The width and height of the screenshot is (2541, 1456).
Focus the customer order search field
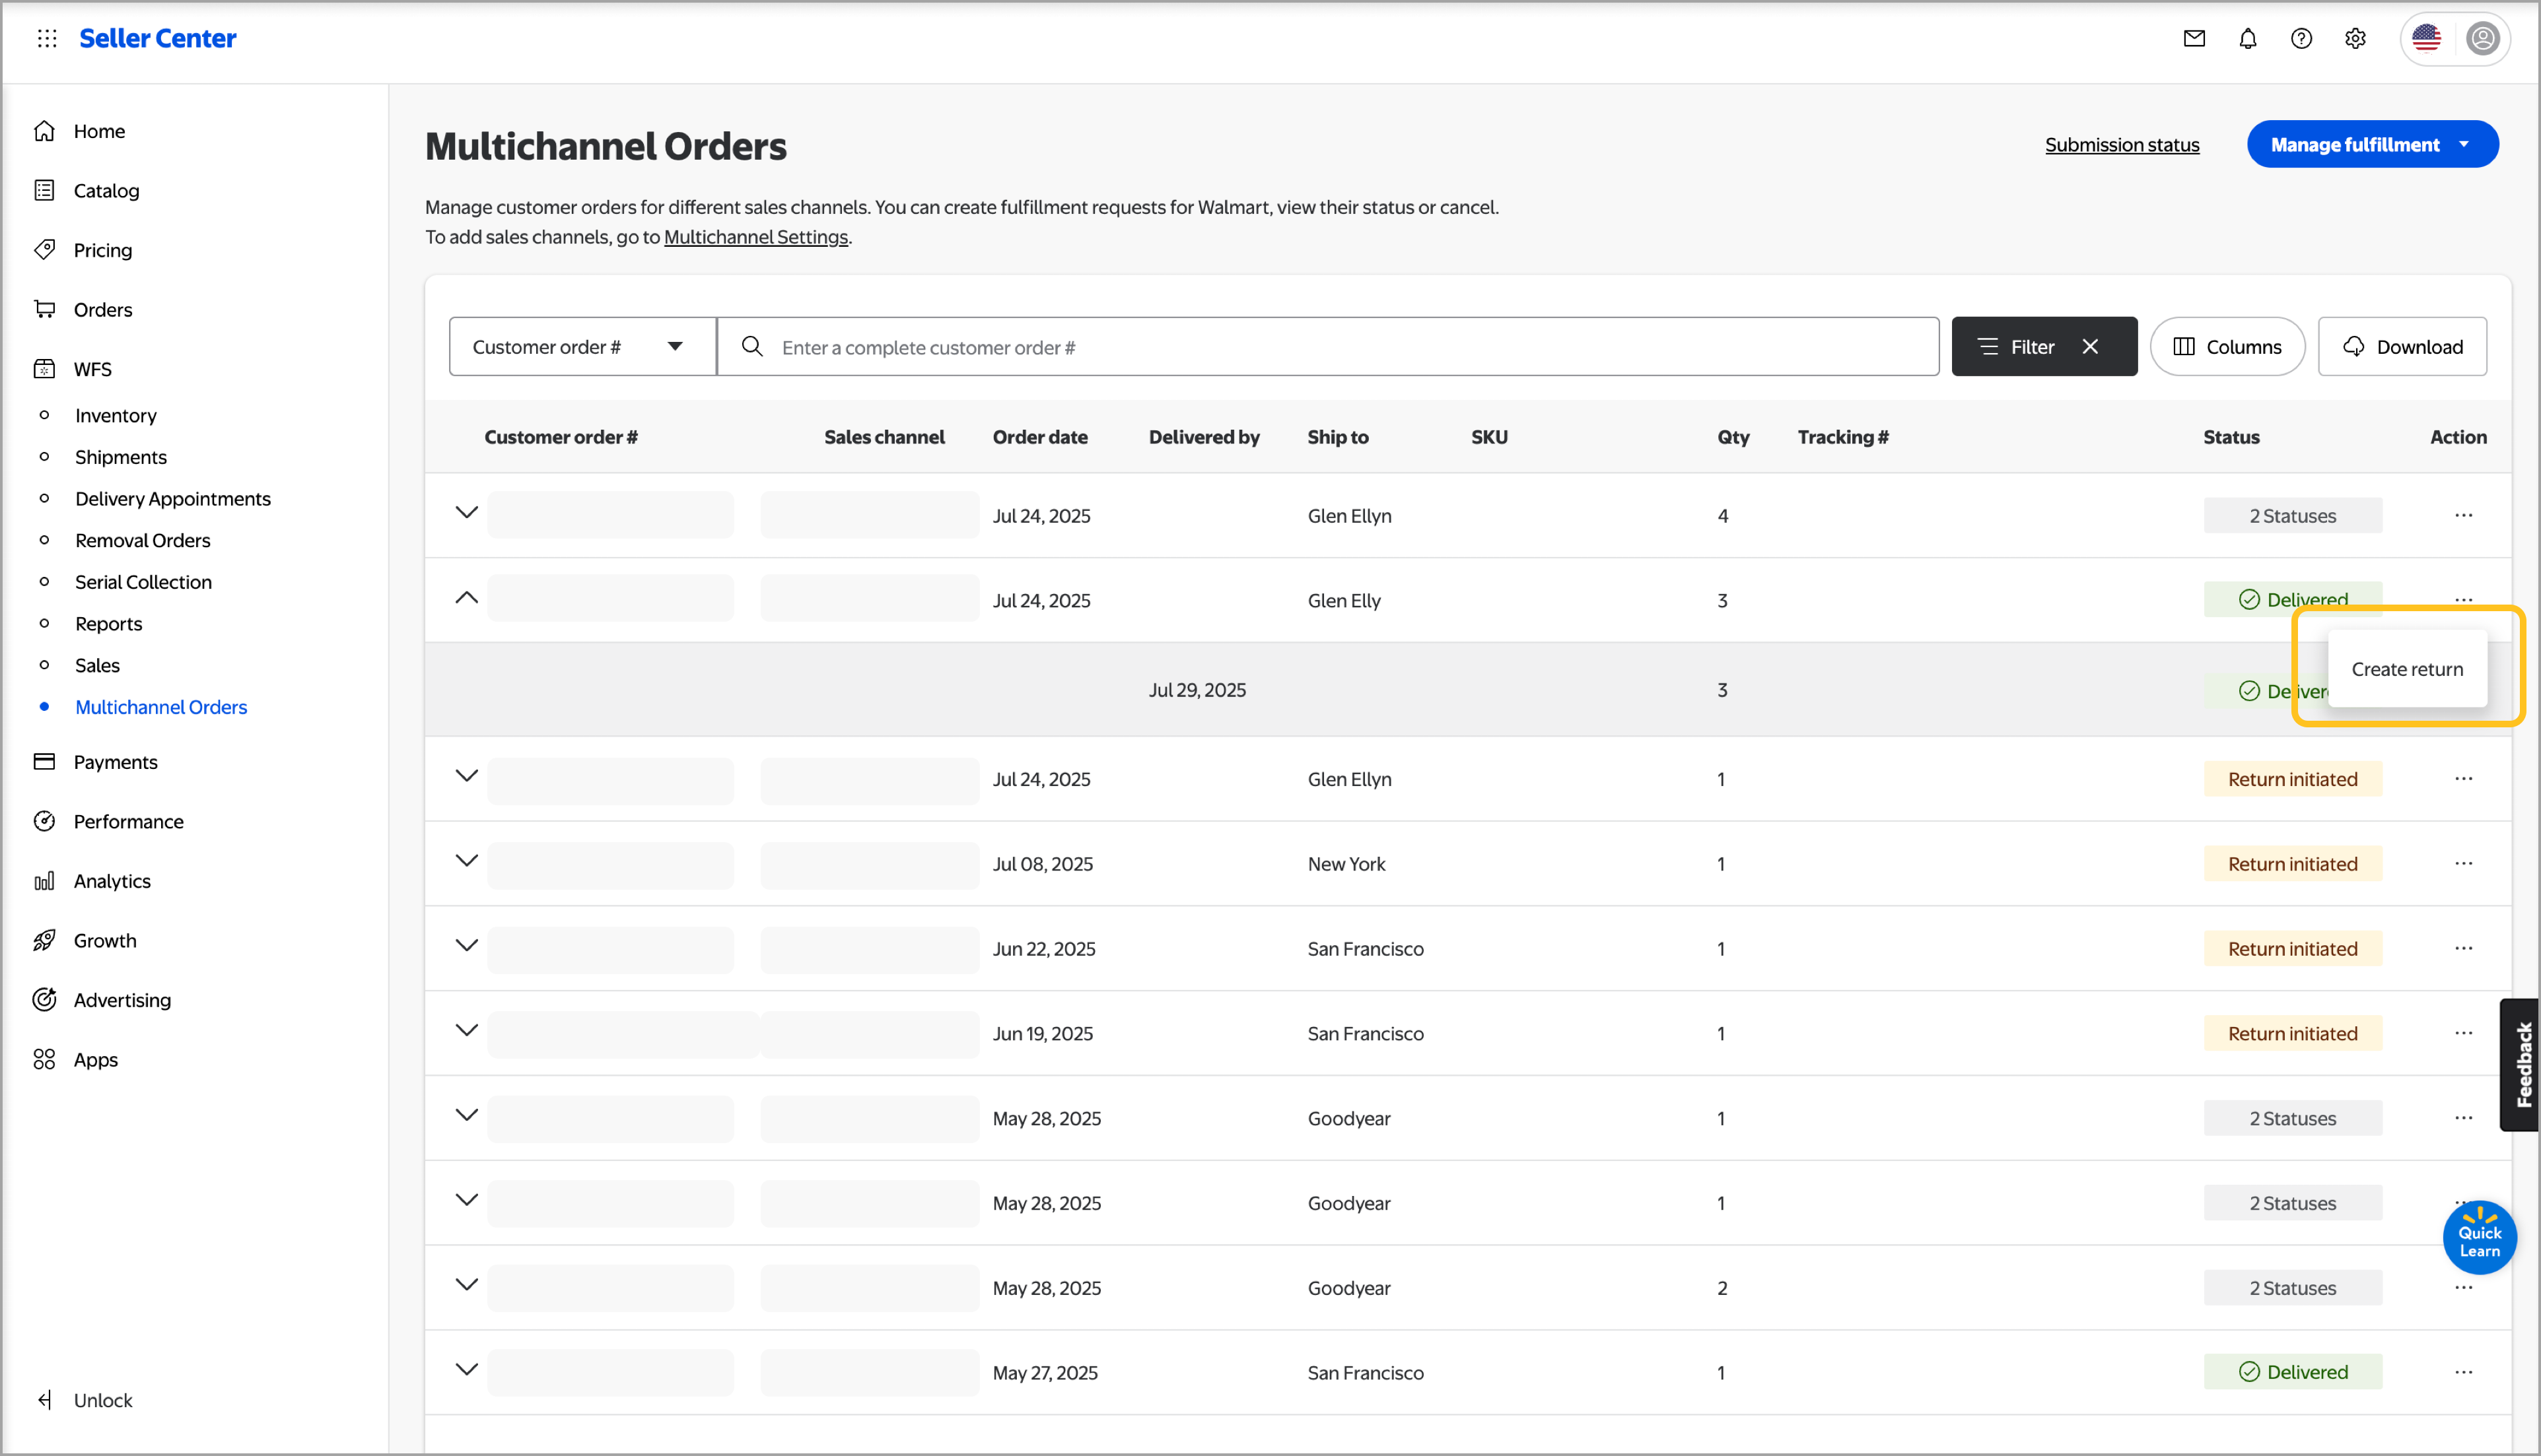[1327, 346]
